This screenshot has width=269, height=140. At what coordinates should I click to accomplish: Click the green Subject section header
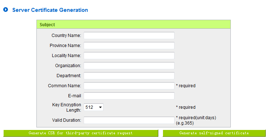coord(133,24)
